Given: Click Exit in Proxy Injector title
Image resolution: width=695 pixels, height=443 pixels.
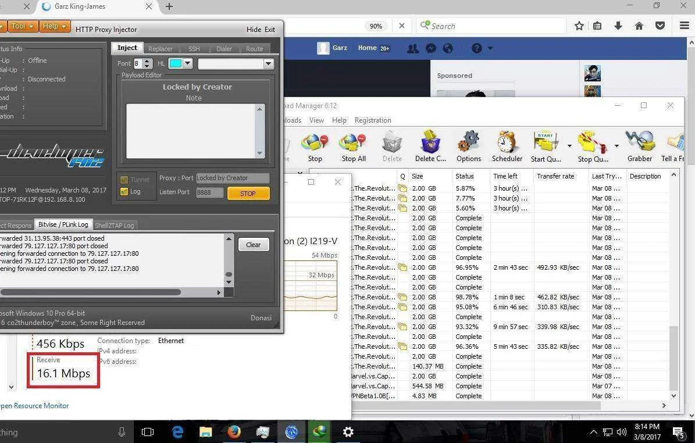Looking at the screenshot, I should coord(270,30).
